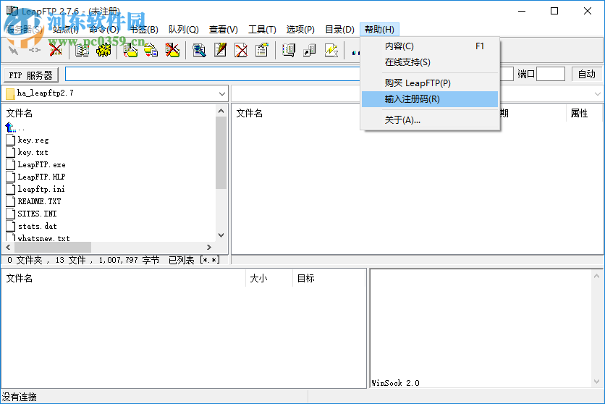Image resolution: width=605 pixels, height=404 pixels.
Task: Choose 关于(A)... from the help menu
Action: (x=430, y=120)
